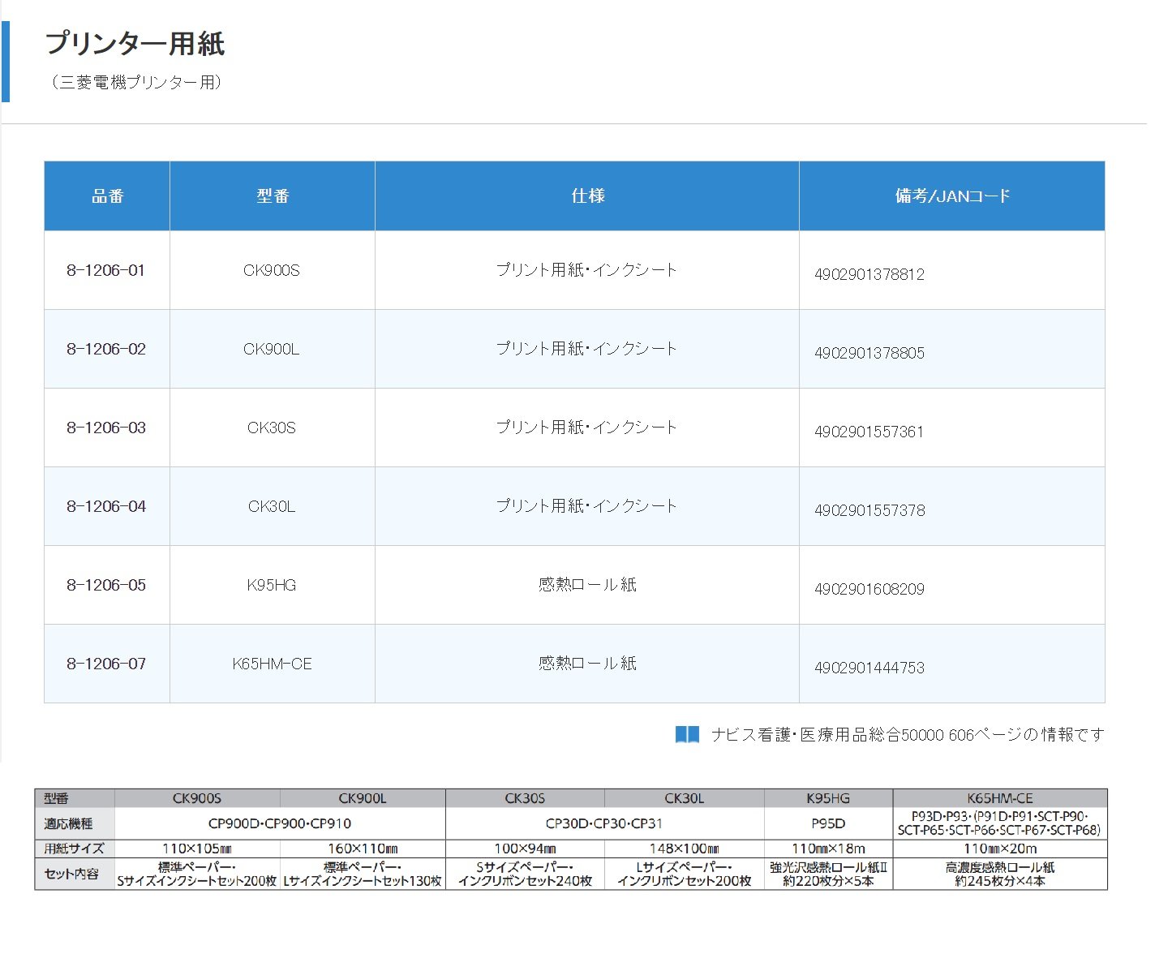Click the 感熱ロール紙 spec for K95HG
1155x954 pixels.
(x=587, y=585)
